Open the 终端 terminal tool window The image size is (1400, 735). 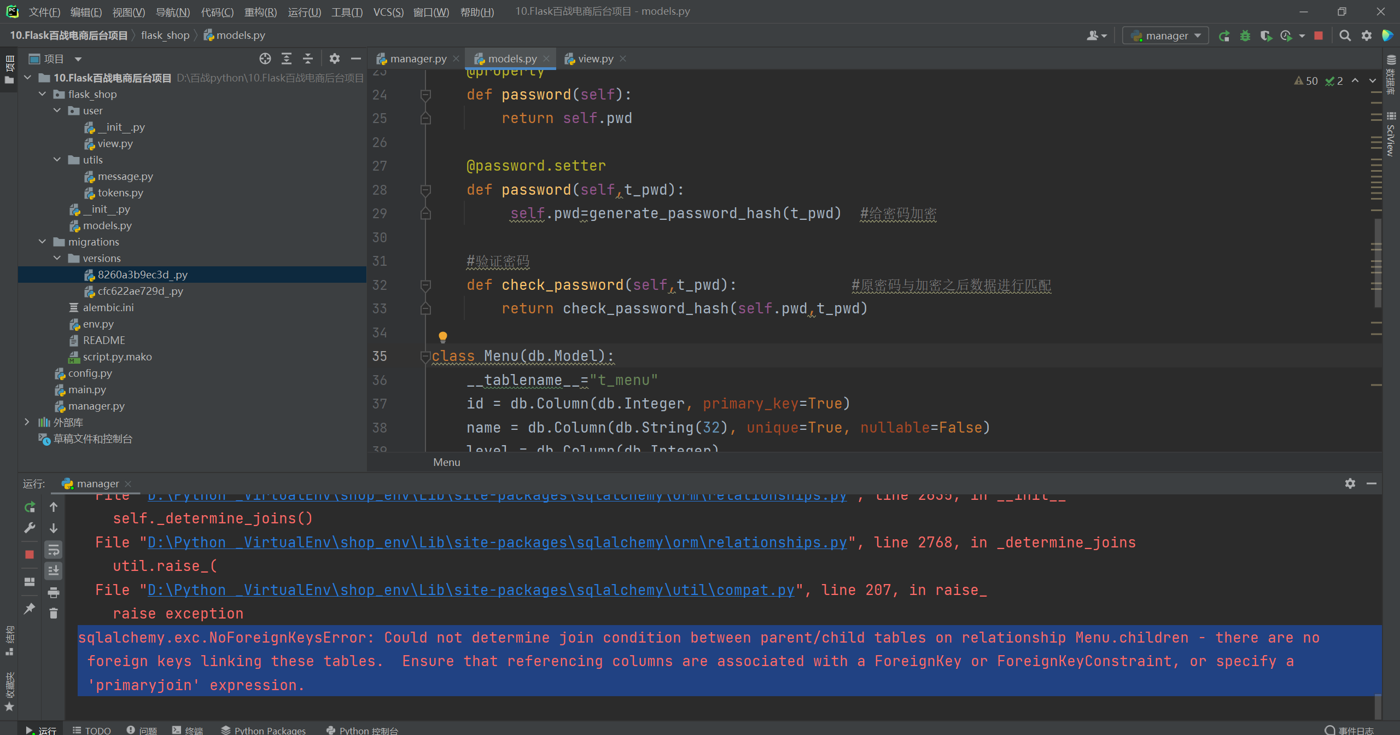pos(188,730)
